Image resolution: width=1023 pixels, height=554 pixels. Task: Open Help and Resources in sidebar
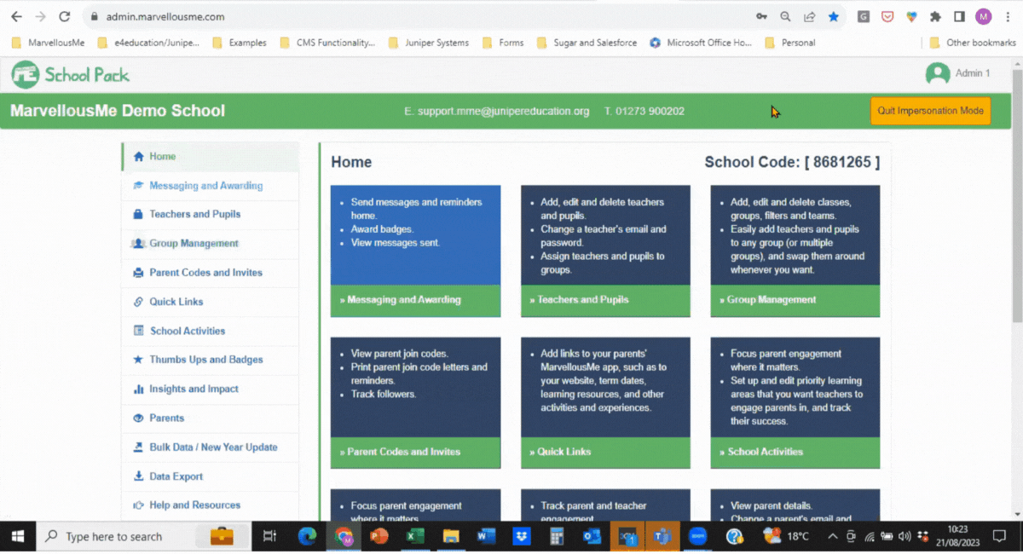pos(194,505)
